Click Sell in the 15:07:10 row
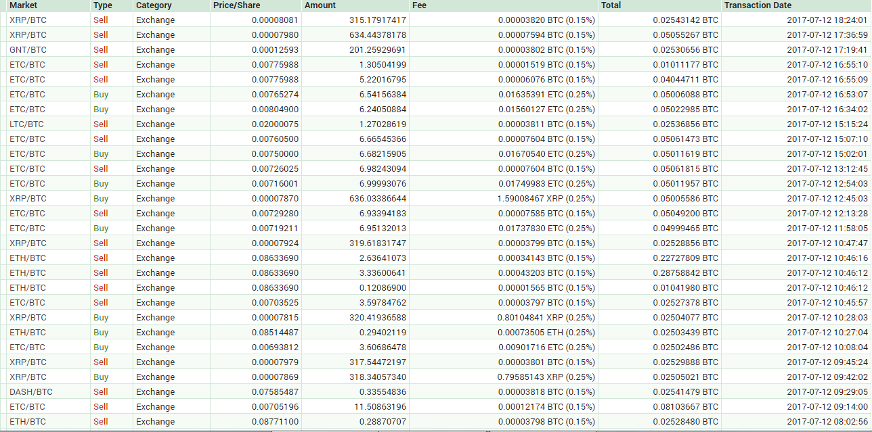Screen dimensions: 872x432 101,139
